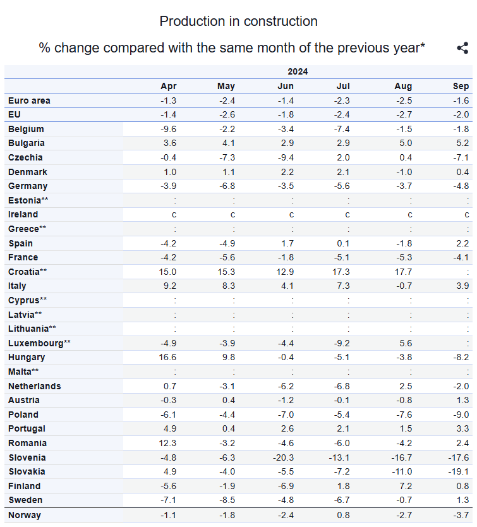This screenshot has width=477, height=527.
Task: Click the Netherlands row label
Action: click(x=35, y=386)
